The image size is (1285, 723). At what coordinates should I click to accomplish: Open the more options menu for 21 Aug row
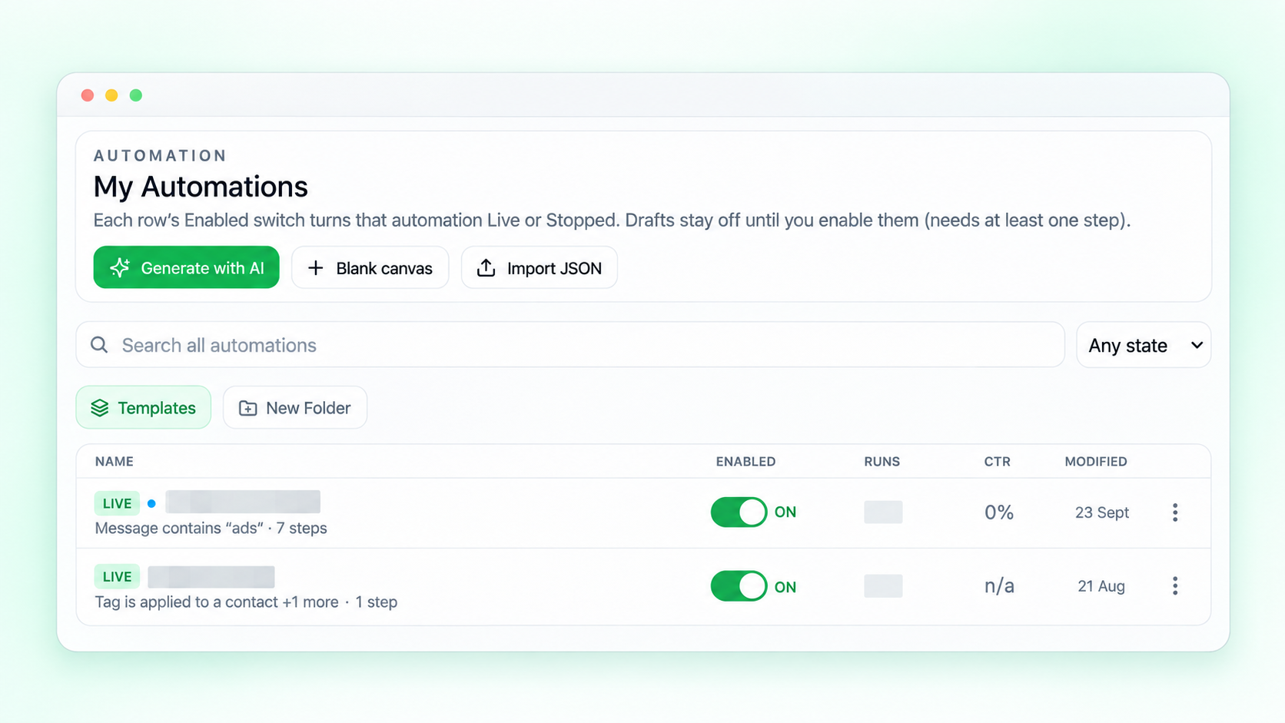click(x=1175, y=586)
